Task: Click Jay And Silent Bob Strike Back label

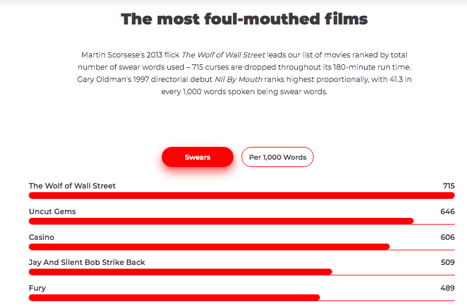Action: [87, 263]
